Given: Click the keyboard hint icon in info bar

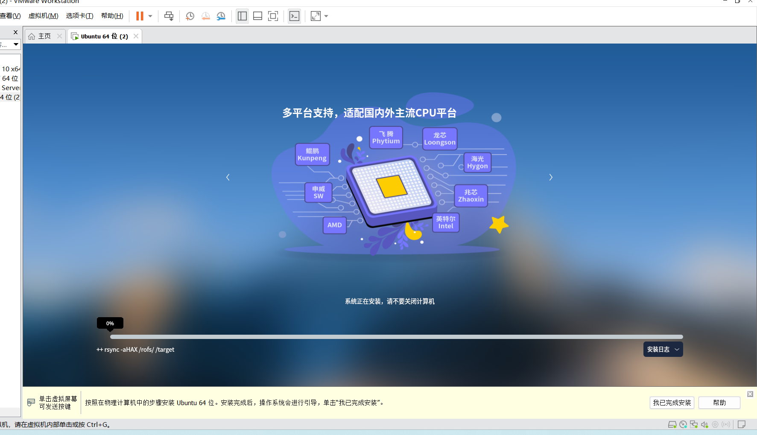Looking at the screenshot, I should point(31,402).
